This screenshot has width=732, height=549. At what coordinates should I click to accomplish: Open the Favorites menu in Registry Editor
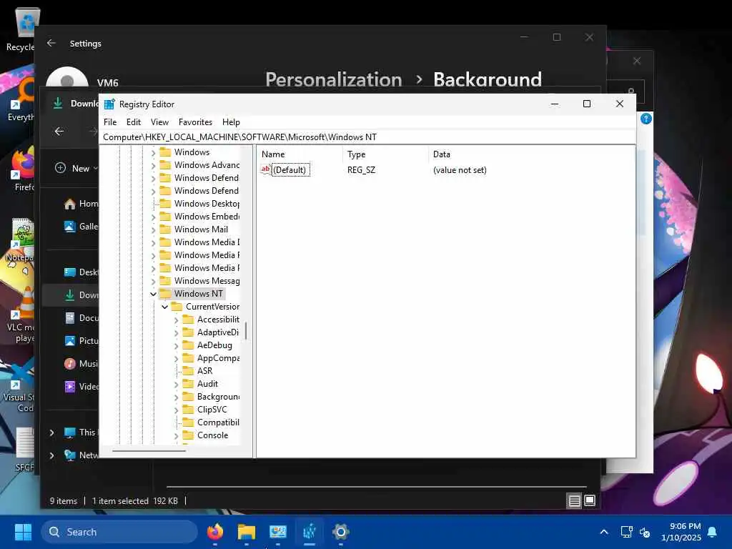pos(195,122)
